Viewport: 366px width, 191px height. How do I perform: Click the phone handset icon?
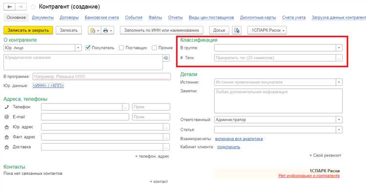[6, 107]
